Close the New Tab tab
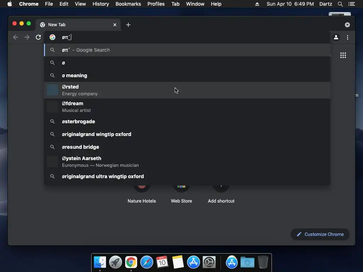This screenshot has width=363, height=272. [x=115, y=25]
